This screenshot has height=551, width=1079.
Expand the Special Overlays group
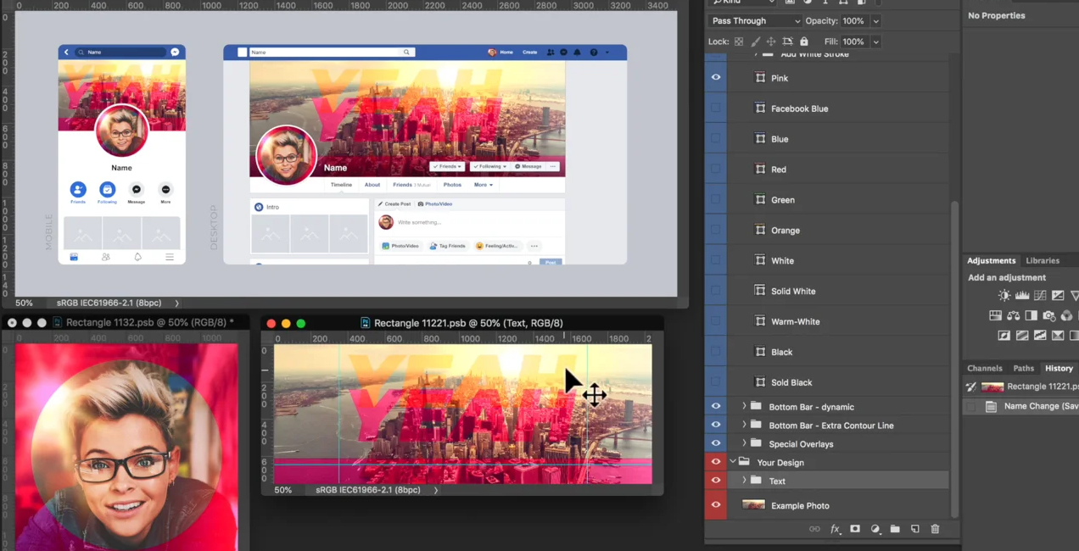pyautogui.click(x=744, y=443)
